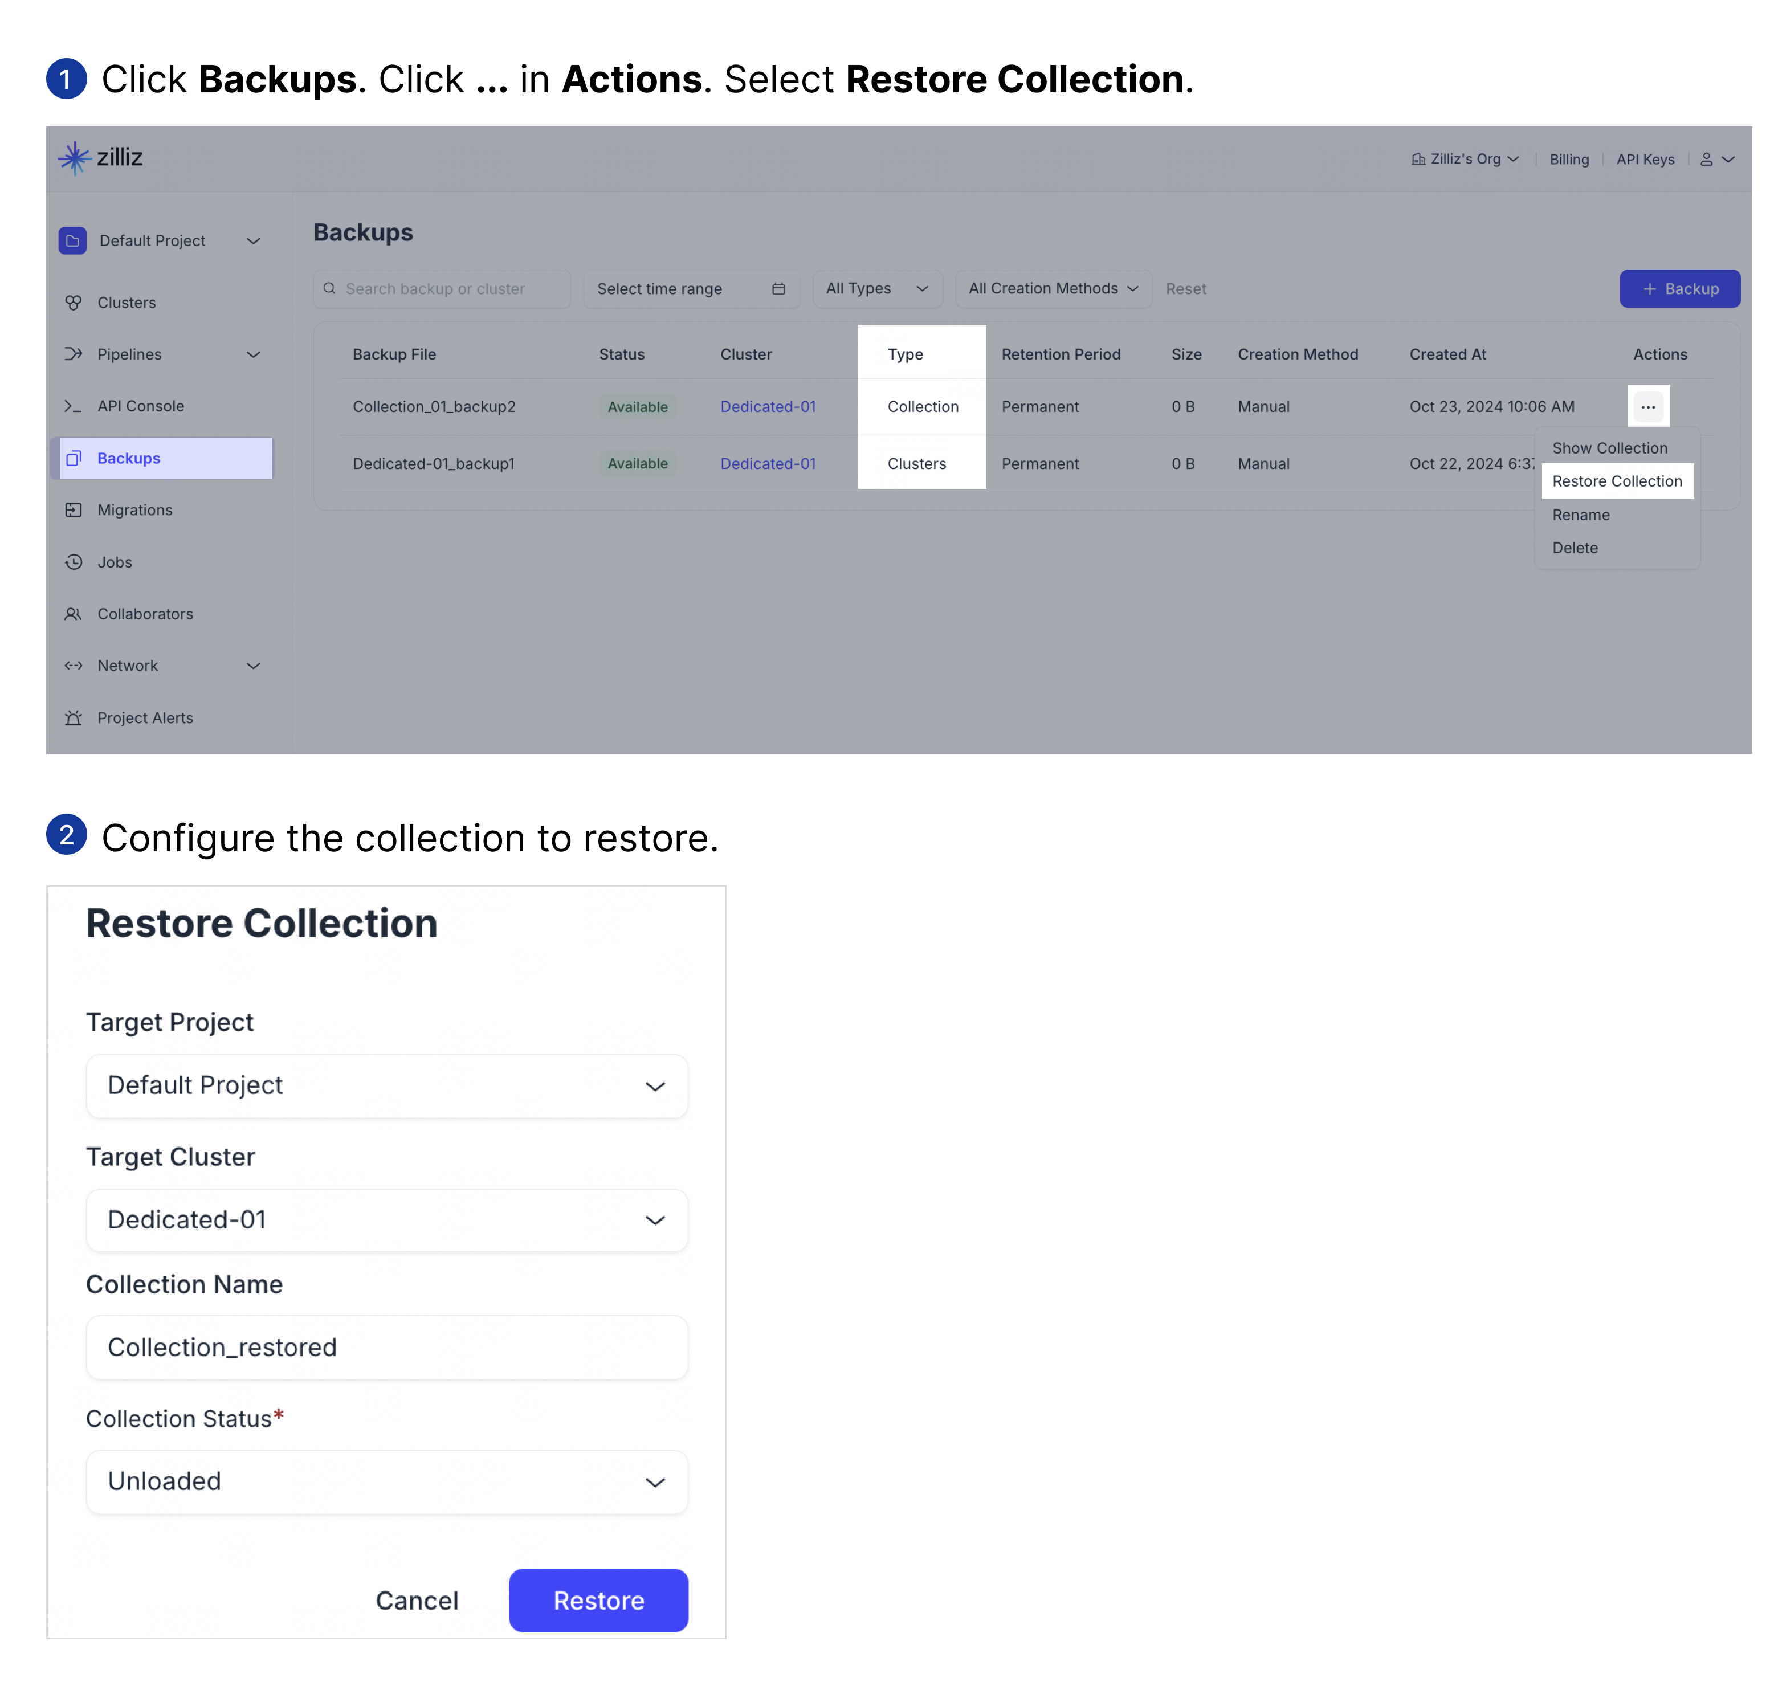Open the three-dot actions menu for Collection_01_backup2
The width and height of the screenshot is (1766, 1694).
coord(1648,406)
